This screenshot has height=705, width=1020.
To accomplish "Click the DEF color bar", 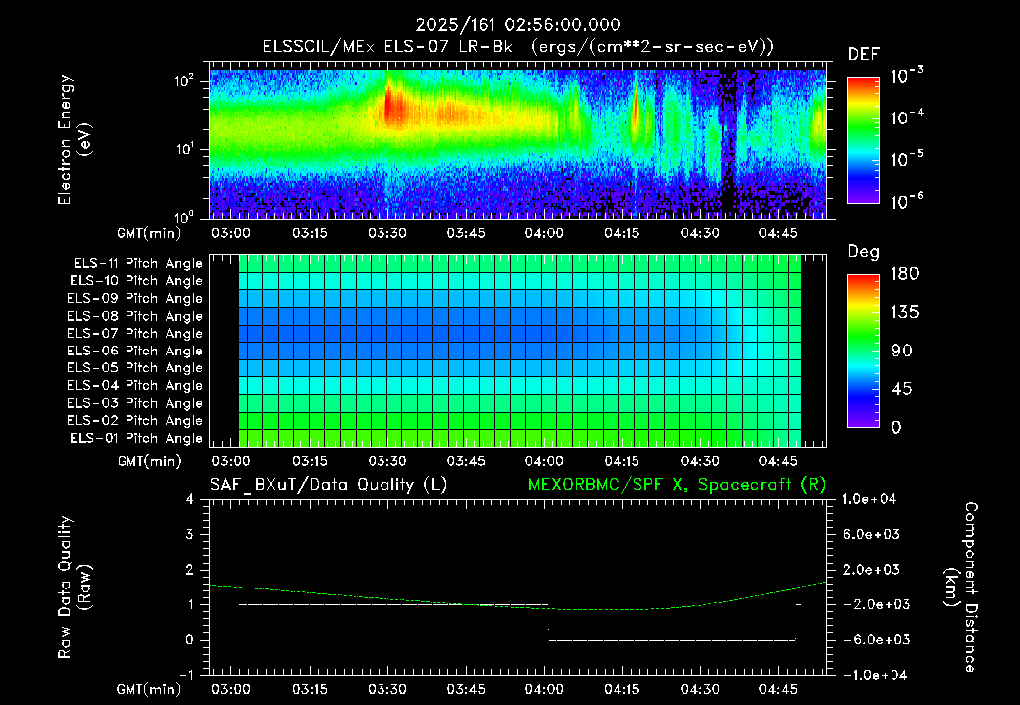I will (863, 140).
